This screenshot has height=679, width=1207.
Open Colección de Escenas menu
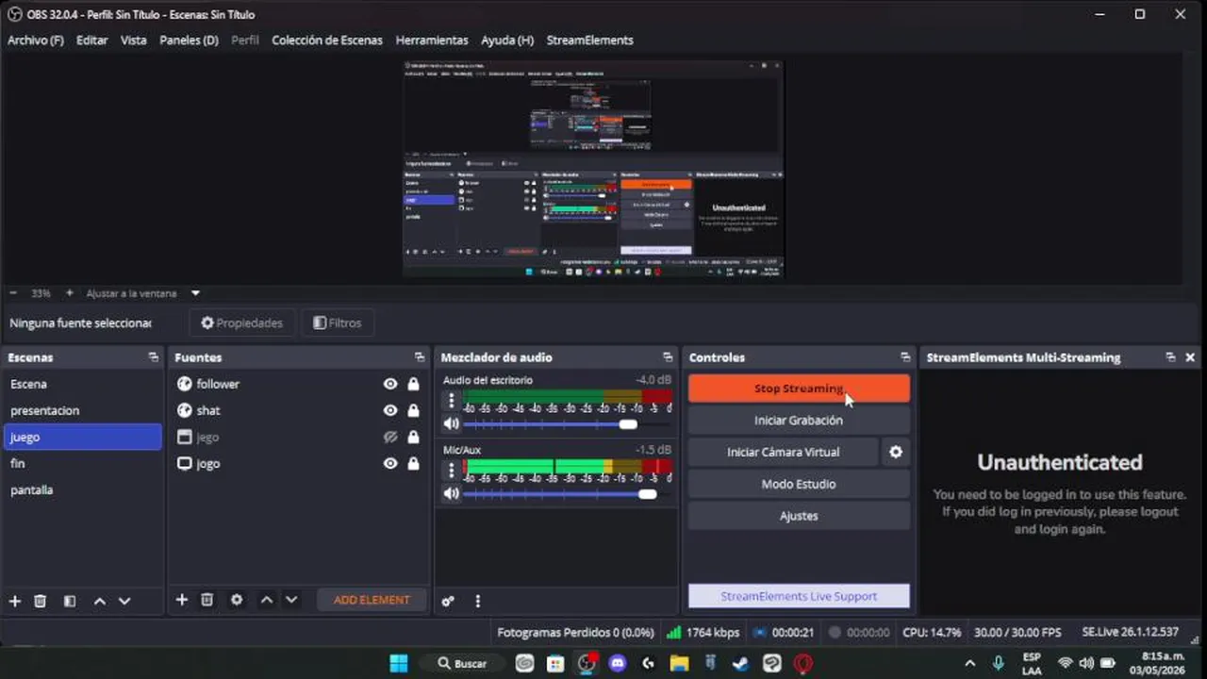point(327,41)
